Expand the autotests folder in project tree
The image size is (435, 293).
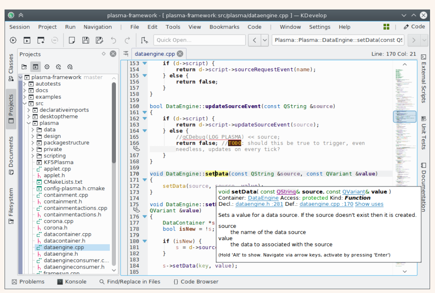(x=25, y=84)
